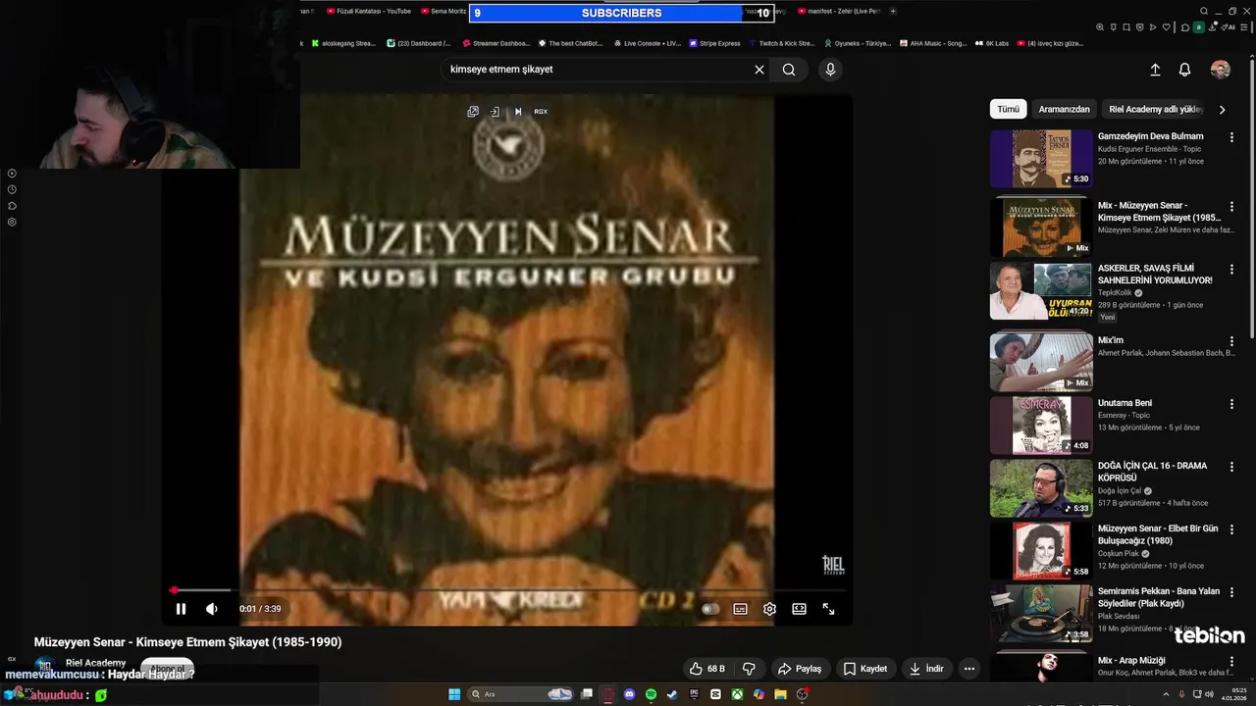Click the Kaydet save button
Image resolution: width=1256 pixels, height=706 pixels.
pos(865,669)
